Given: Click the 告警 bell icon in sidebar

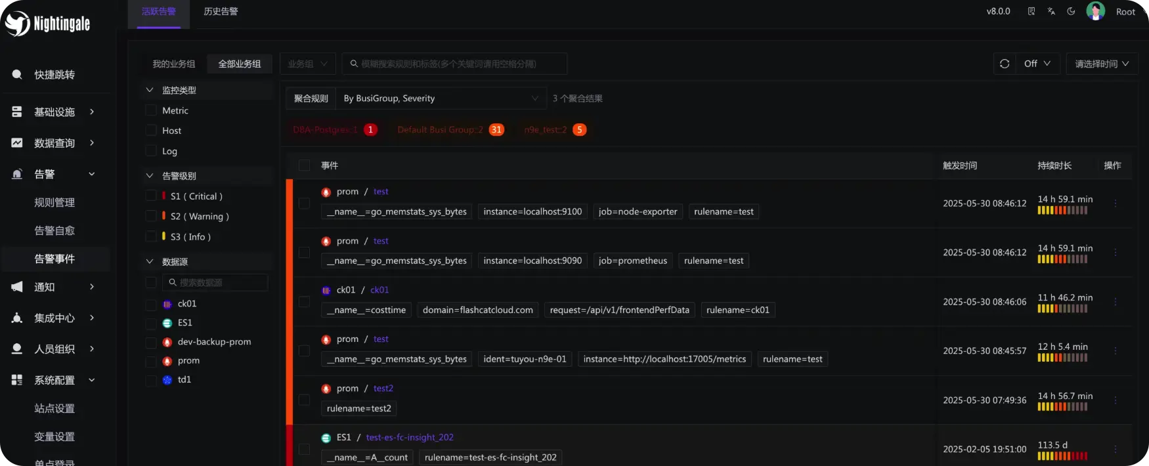Looking at the screenshot, I should click(x=17, y=174).
